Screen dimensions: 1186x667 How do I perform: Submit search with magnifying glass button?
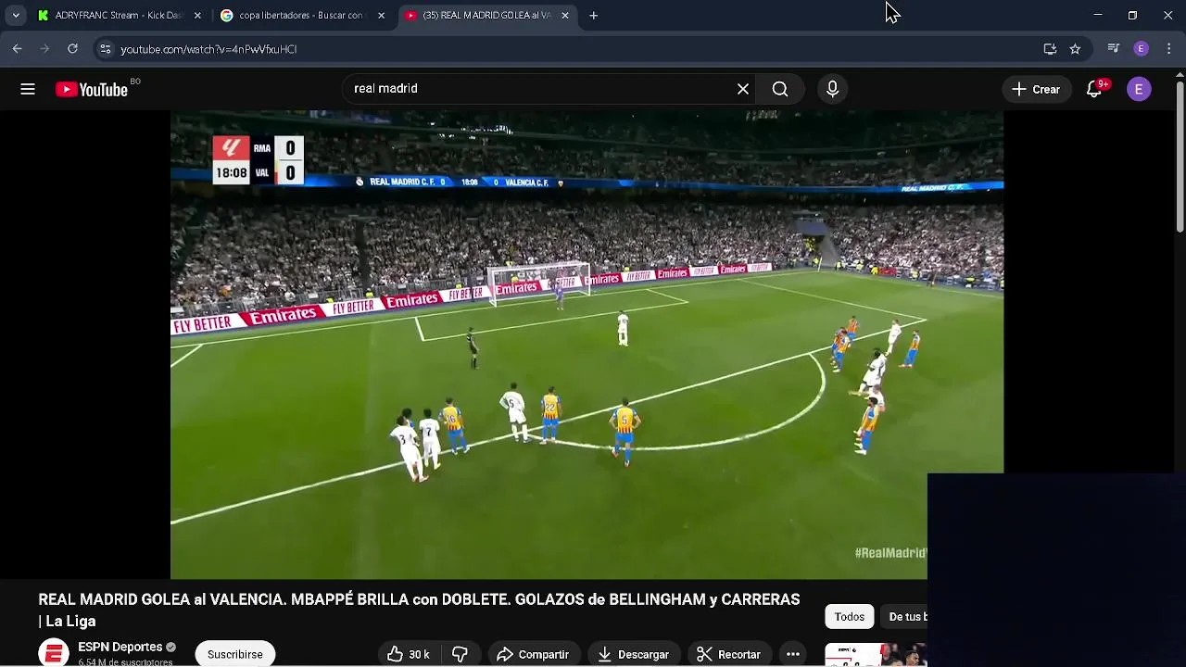[x=780, y=89]
